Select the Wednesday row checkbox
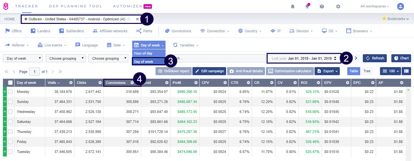 tap(10, 112)
